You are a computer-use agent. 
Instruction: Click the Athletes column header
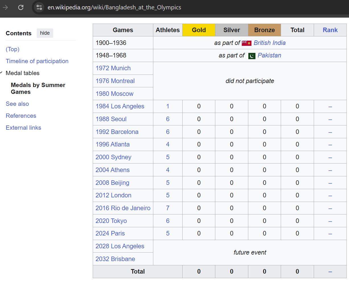168,30
